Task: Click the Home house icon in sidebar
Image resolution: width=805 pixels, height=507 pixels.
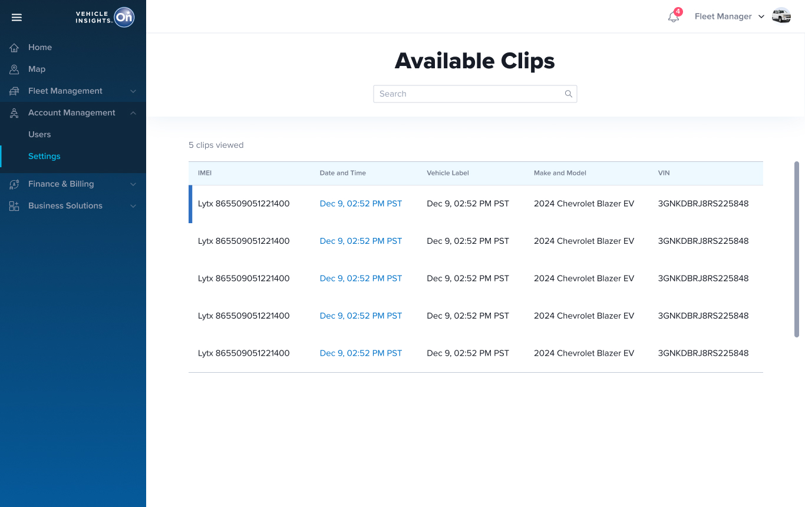Action: [x=14, y=48]
